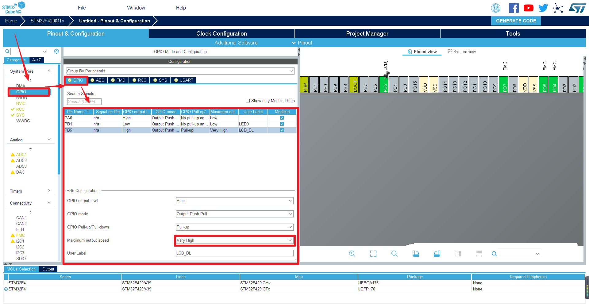Image resolution: width=589 pixels, height=307 pixels.
Task: Go to Home in the breadcrumb
Action: tap(11, 21)
